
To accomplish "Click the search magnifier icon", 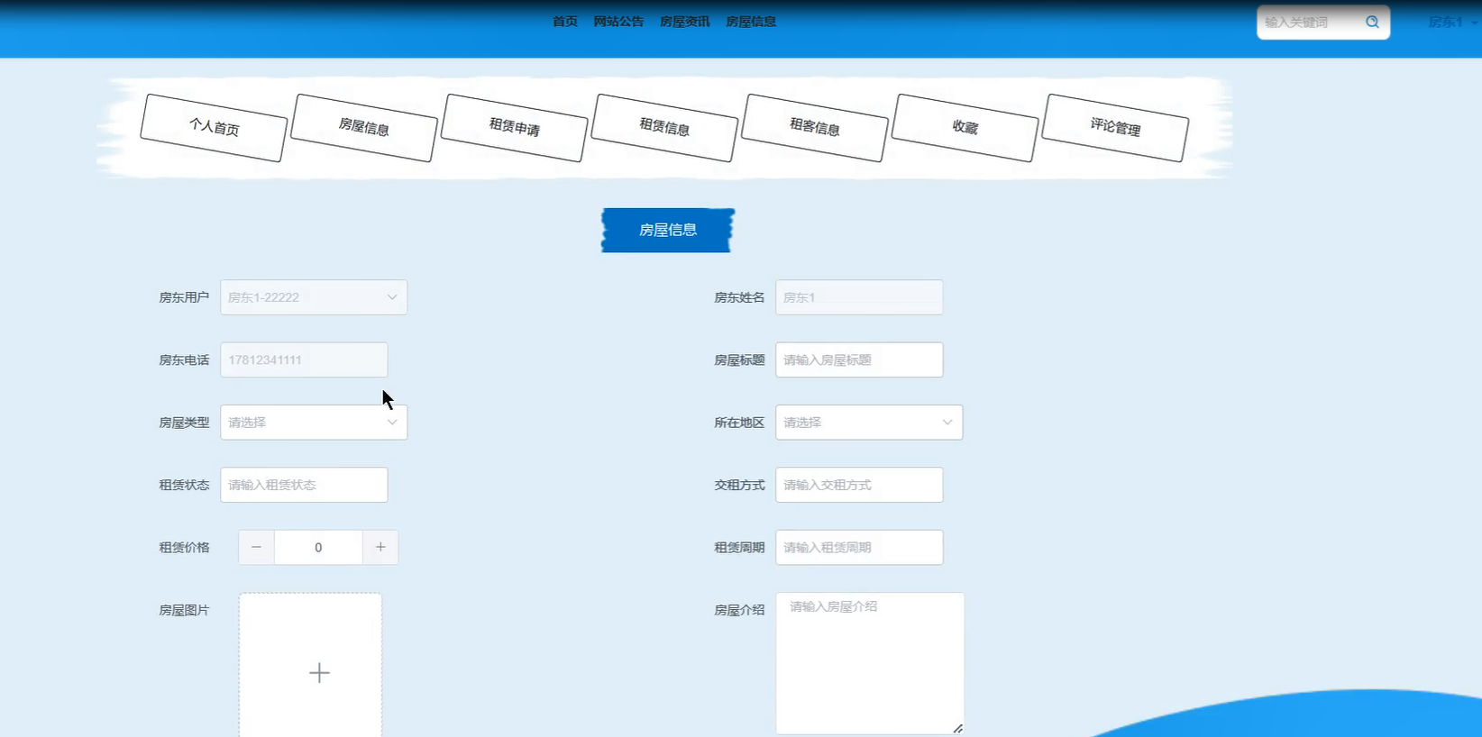I will coord(1372,23).
